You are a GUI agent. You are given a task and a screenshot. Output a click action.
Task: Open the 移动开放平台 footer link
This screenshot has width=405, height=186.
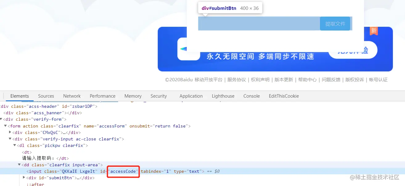click(208, 80)
